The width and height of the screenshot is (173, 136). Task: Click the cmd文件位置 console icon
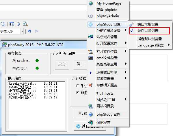(x=91, y=58)
